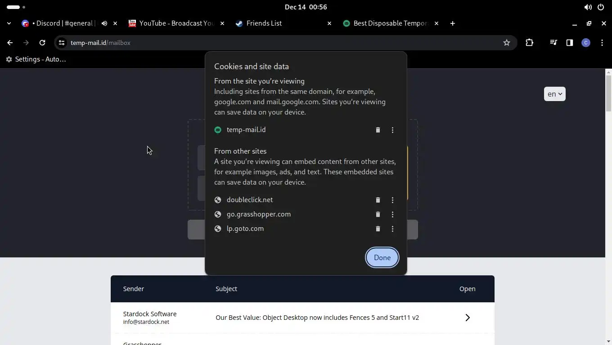Click the temp-mail.id site entry
The height and width of the screenshot is (345, 612).
pyautogui.click(x=246, y=130)
